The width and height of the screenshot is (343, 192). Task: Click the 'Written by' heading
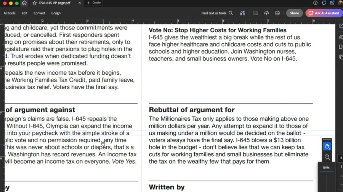point(167,187)
